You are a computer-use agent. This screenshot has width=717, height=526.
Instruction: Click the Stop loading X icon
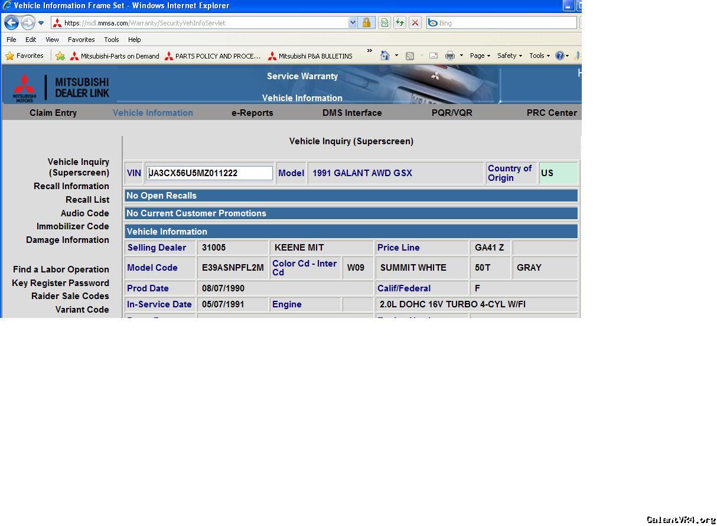point(415,23)
